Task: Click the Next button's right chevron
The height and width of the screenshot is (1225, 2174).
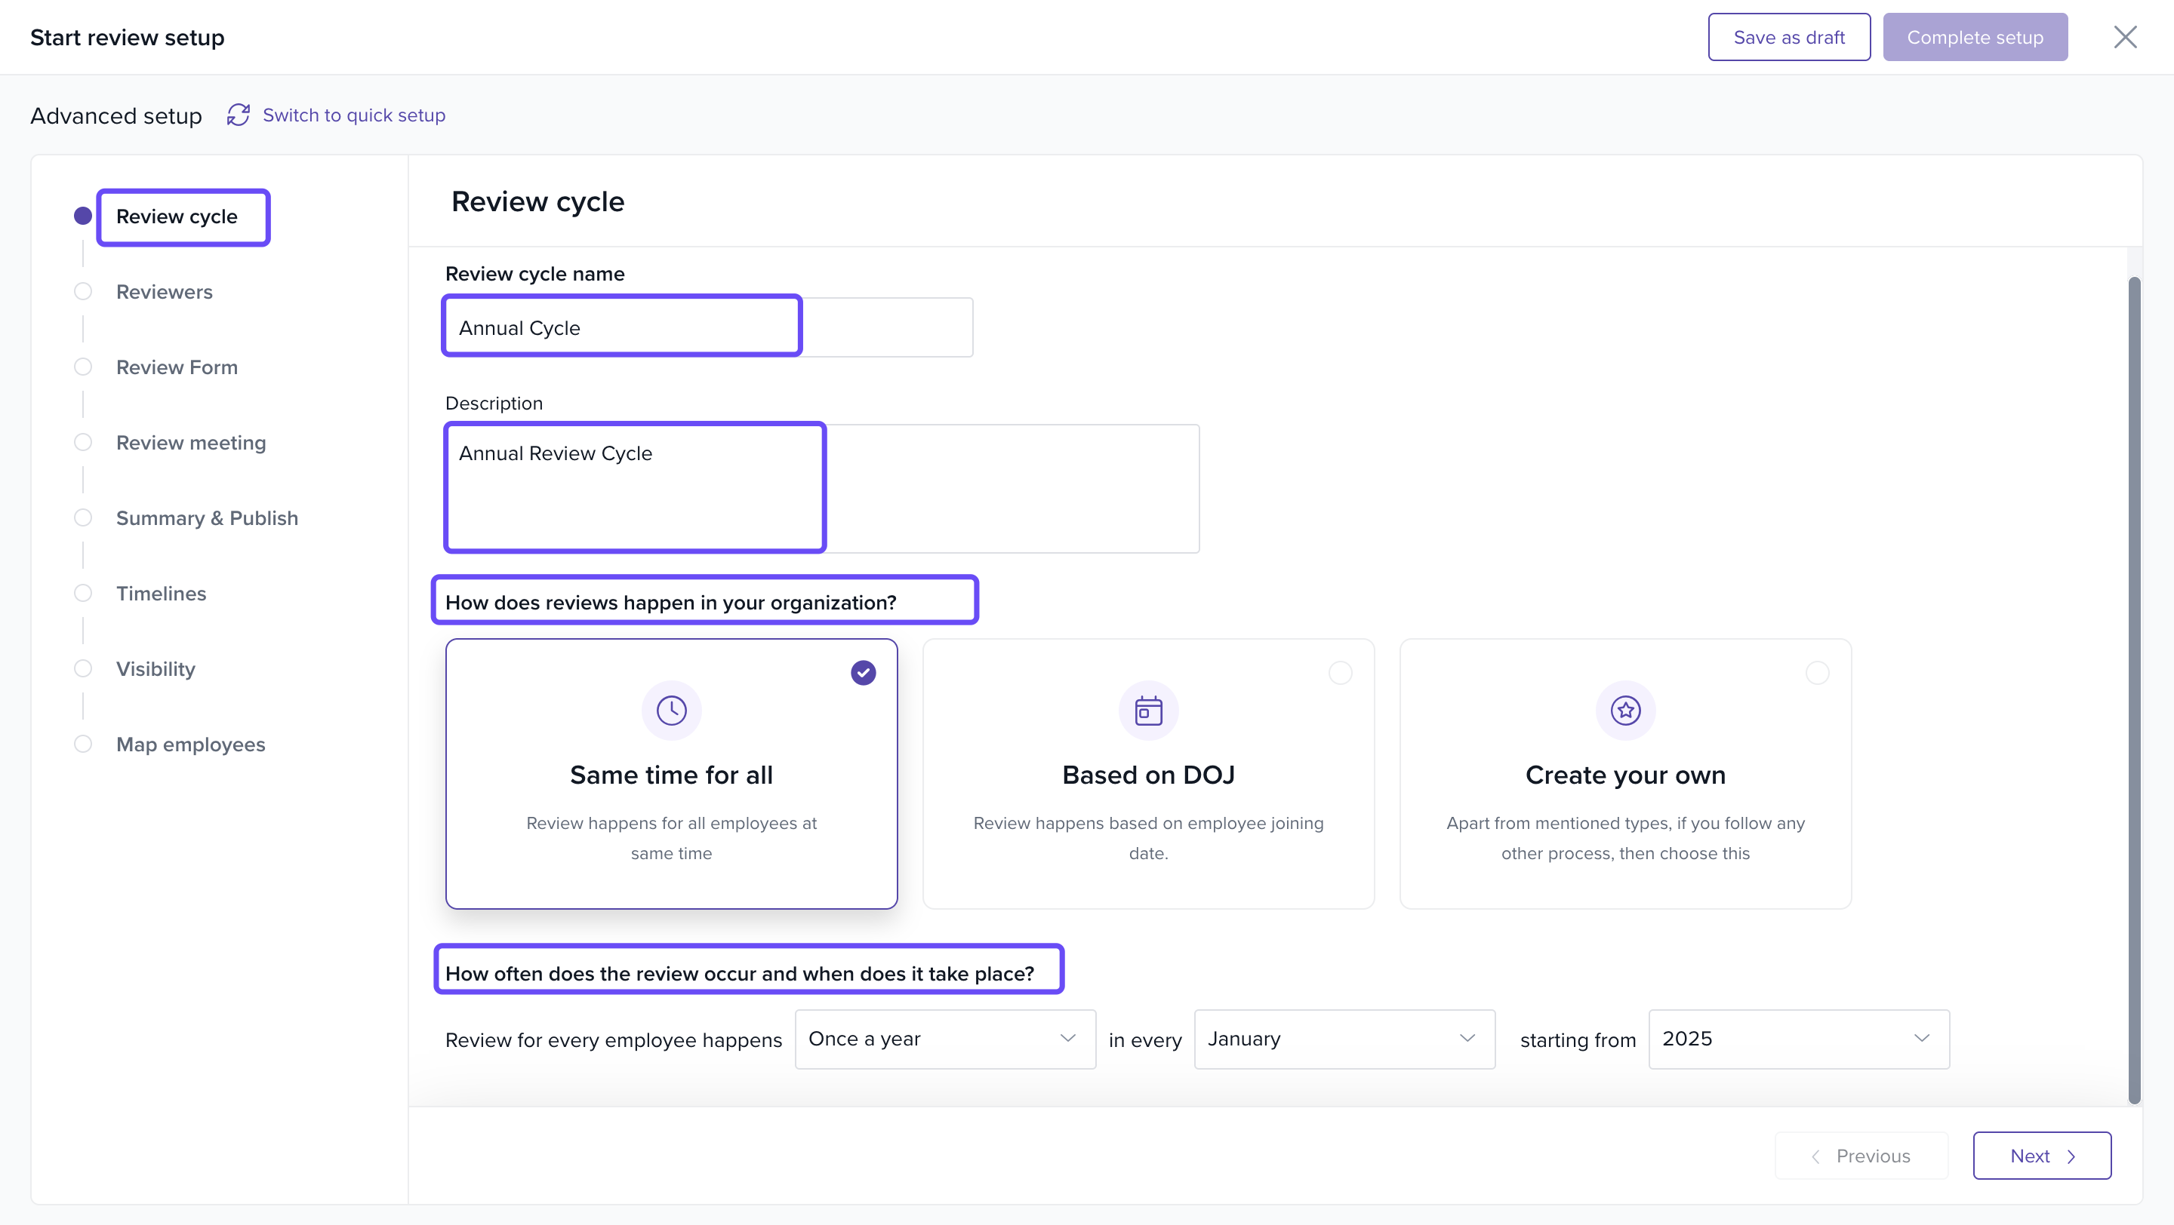Action: 2071,1156
